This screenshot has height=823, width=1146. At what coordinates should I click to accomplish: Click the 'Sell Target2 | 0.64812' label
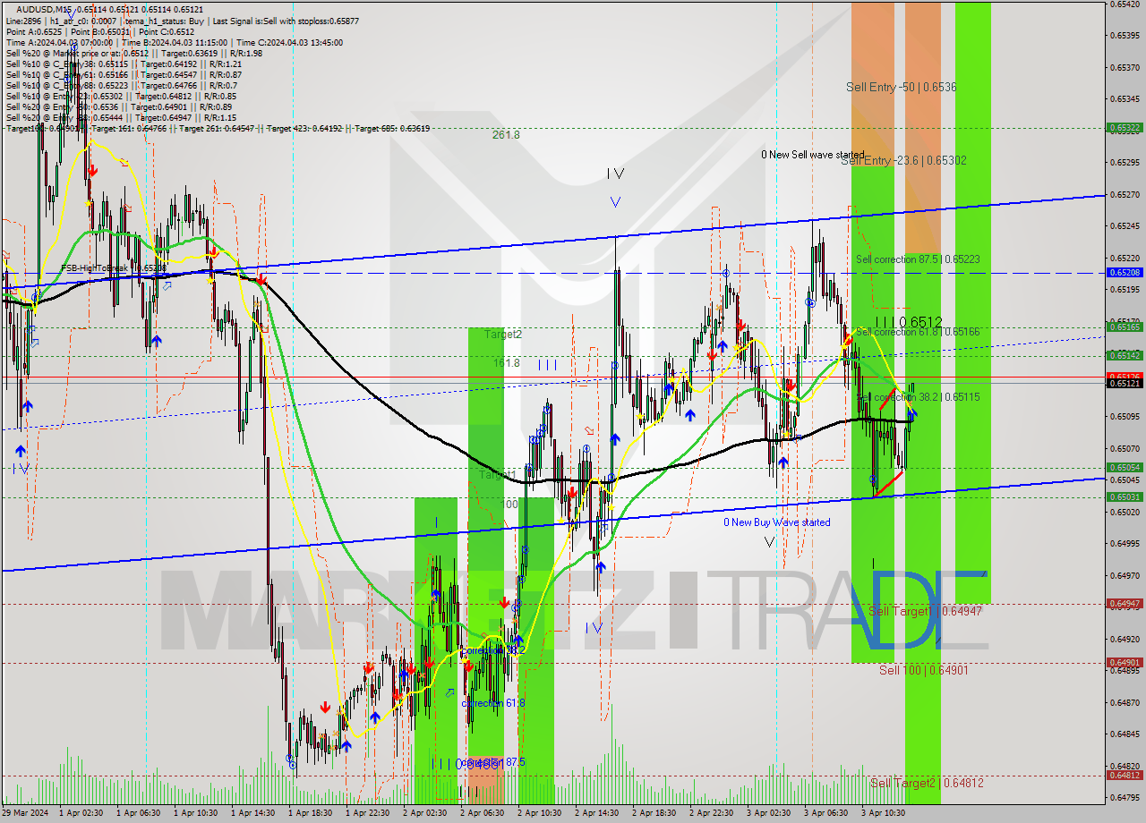coord(927,783)
